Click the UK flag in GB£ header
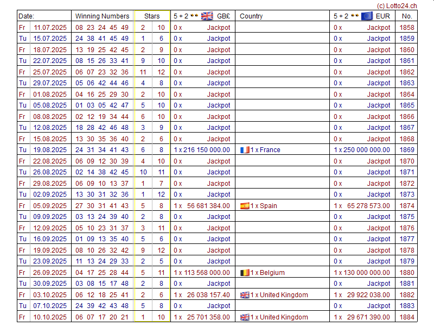Screen dimensions: 434x326 pos(207,16)
